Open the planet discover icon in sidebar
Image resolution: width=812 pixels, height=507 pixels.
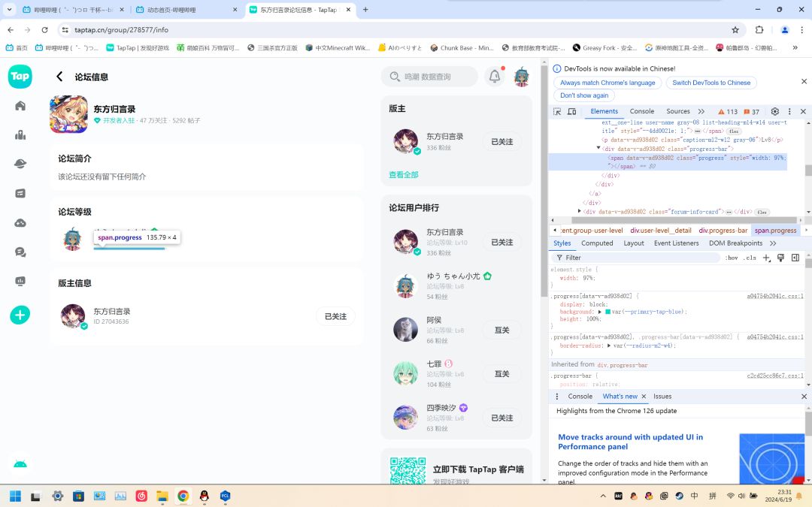point(20,164)
